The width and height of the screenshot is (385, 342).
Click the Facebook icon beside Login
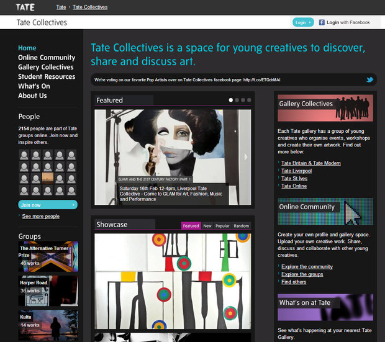tap(322, 22)
